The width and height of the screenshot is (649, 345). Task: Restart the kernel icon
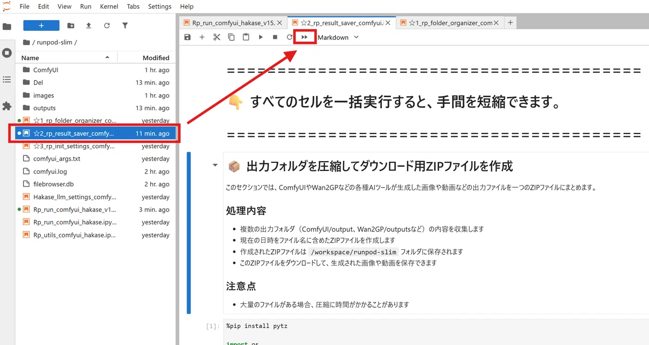pyautogui.click(x=289, y=37)
